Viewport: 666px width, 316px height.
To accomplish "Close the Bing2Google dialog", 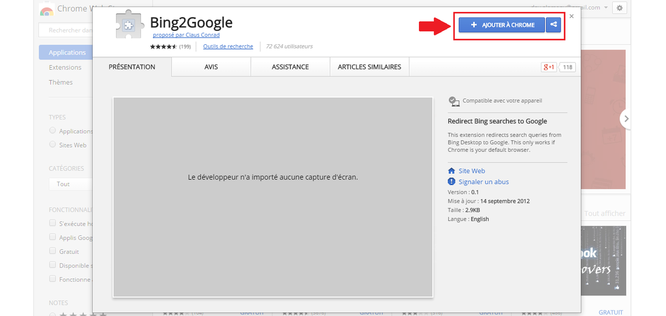I will click(572, 16).
